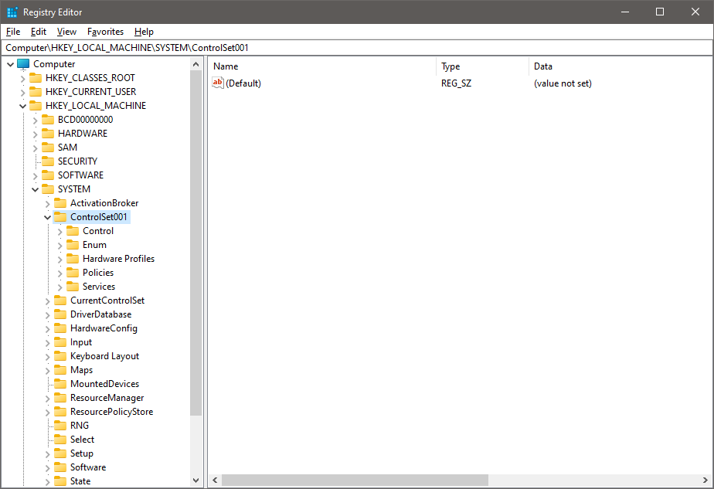714x489 pixels.
Task: Click the Computer monitor icon in tree
Action: 23,64
